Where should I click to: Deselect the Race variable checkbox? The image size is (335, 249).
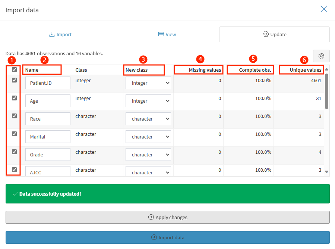point(15,116)
